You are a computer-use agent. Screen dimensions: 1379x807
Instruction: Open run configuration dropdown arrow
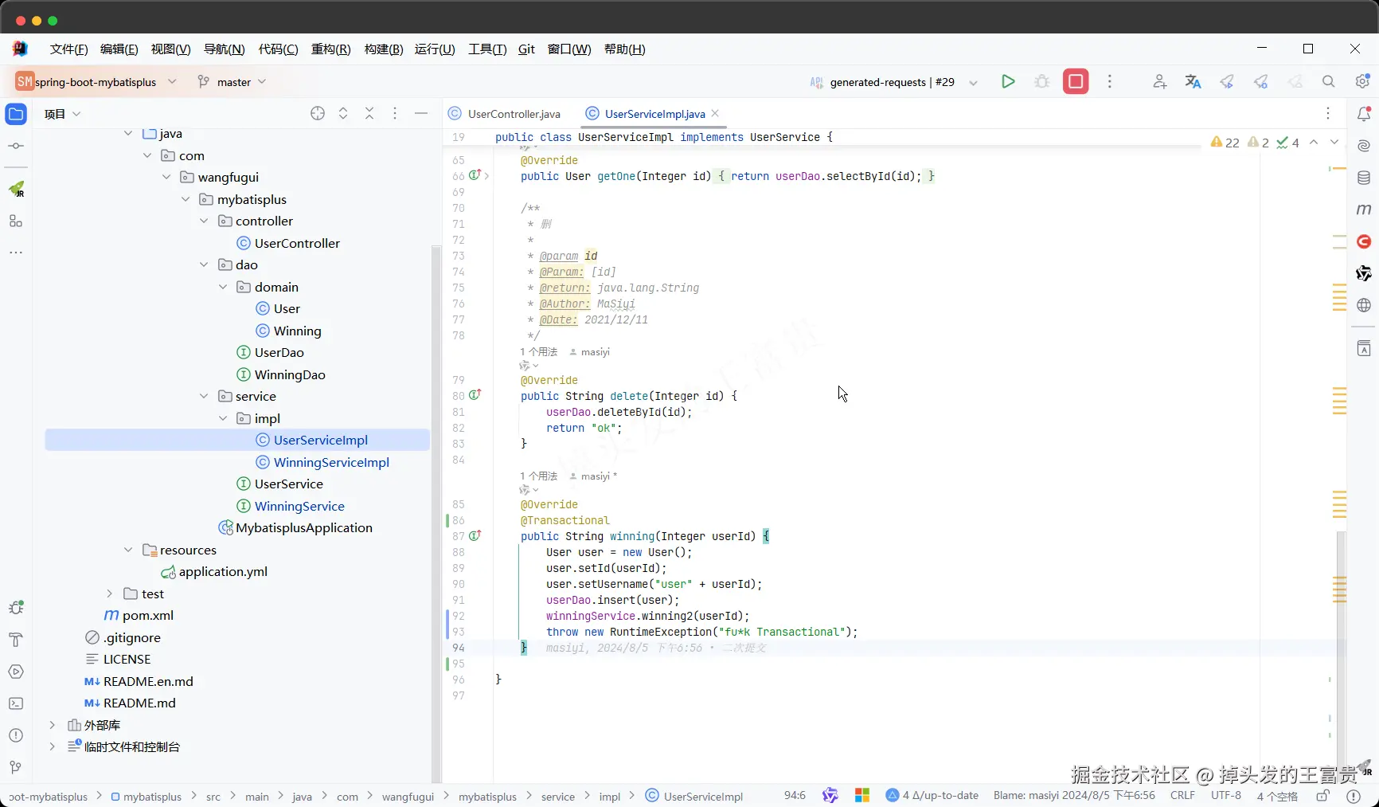[x=973, y=82]
